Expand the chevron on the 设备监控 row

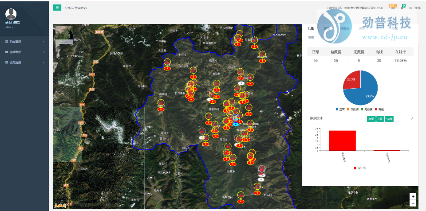click(44, 63)
